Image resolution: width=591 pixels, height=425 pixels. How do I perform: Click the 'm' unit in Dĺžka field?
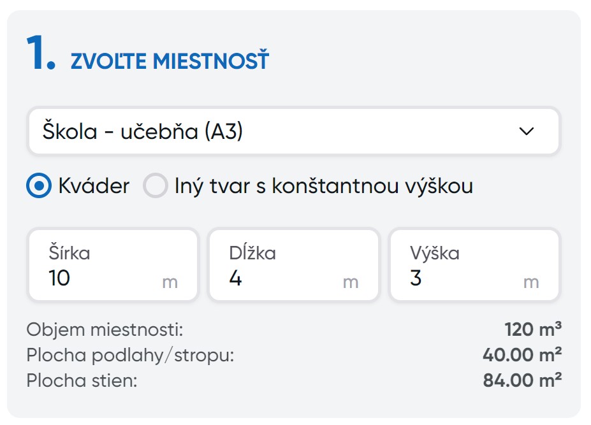(351, 282)
